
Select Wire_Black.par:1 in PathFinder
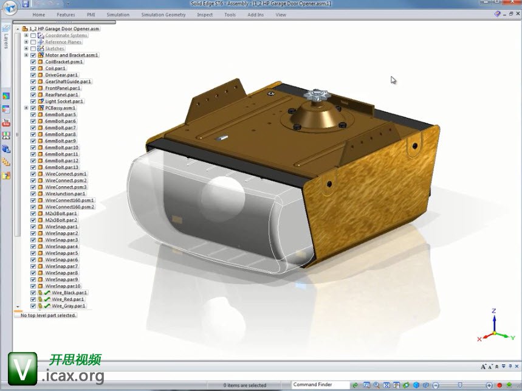[x=69, y=292]
